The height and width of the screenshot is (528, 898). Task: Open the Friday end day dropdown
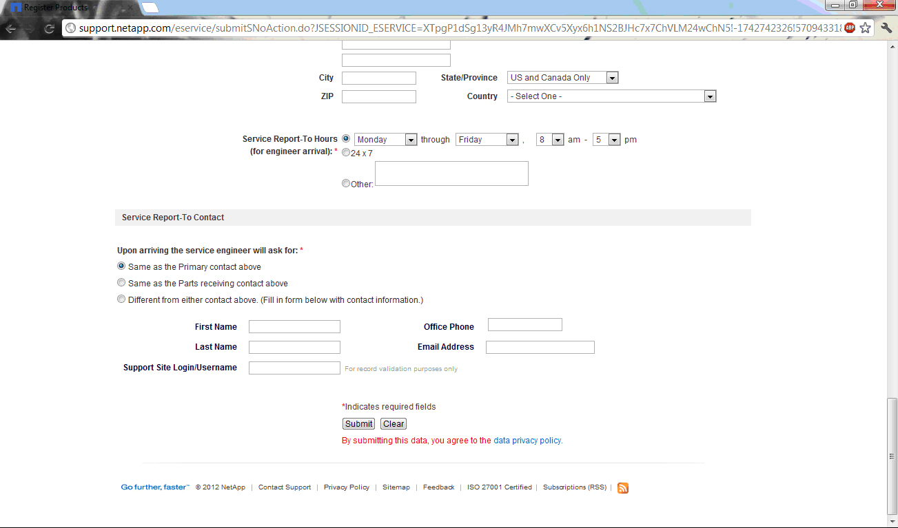point(487,140)
